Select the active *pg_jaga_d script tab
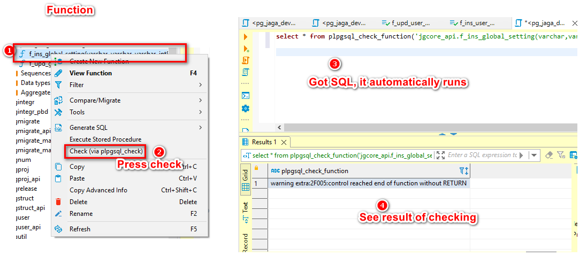The width and height of the screenshot is (587, 265). click(545, 23)
